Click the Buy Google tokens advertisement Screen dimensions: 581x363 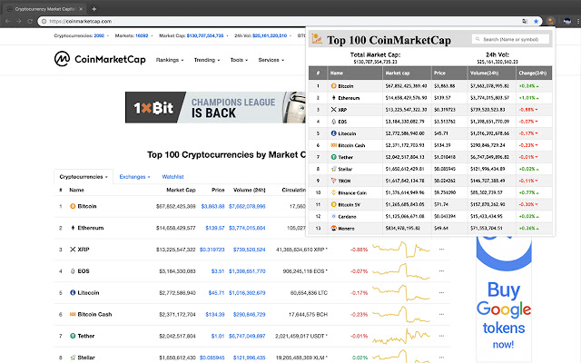coord(504,300)
